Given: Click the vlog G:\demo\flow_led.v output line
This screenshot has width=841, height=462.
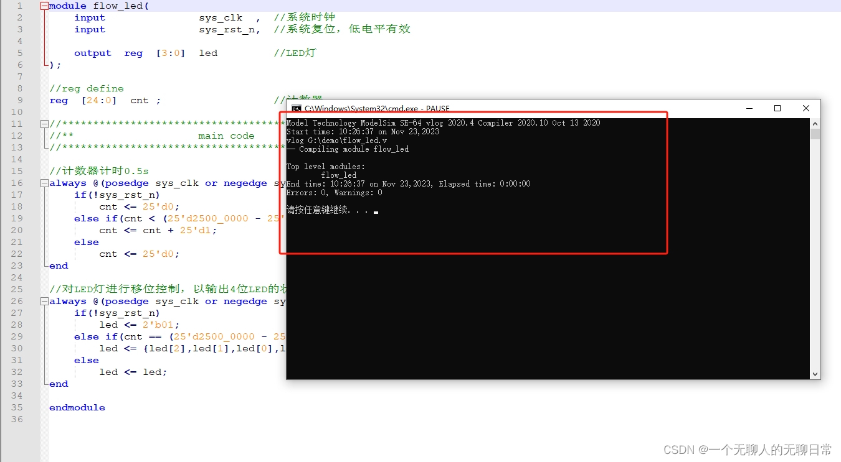Looking at the screenshot, I should [x=336, y=140].
